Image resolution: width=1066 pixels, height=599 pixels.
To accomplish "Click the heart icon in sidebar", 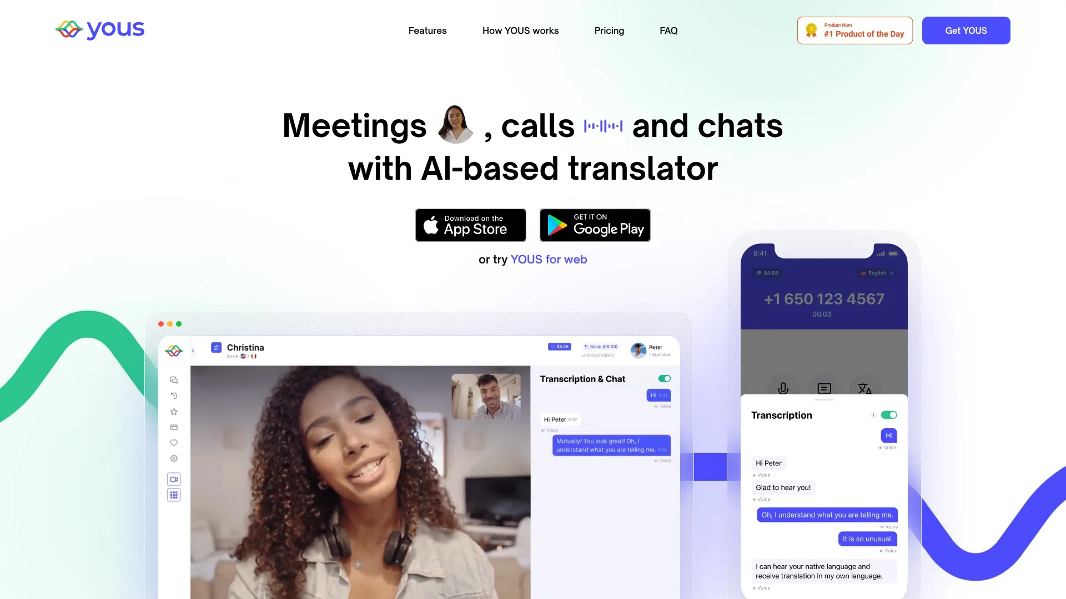I will [174, 443].
